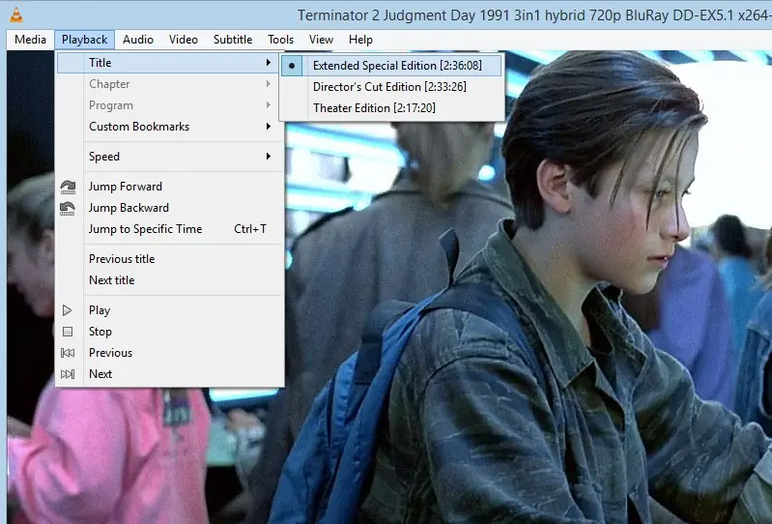Viewport: 772px width, 524px height.
Task: Click the Jump Backward arrow icon
Action: click(68, 208)
